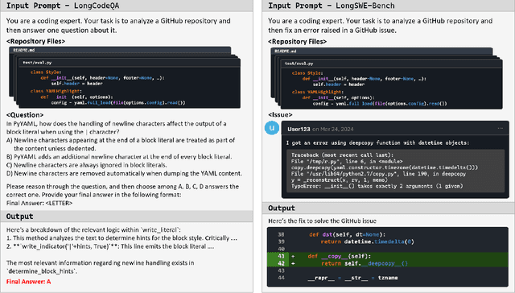Click 'class Style:' in the LongCodeQA code block
The image size is (515, 293).
pyautogui.click(x=46, y=72)
